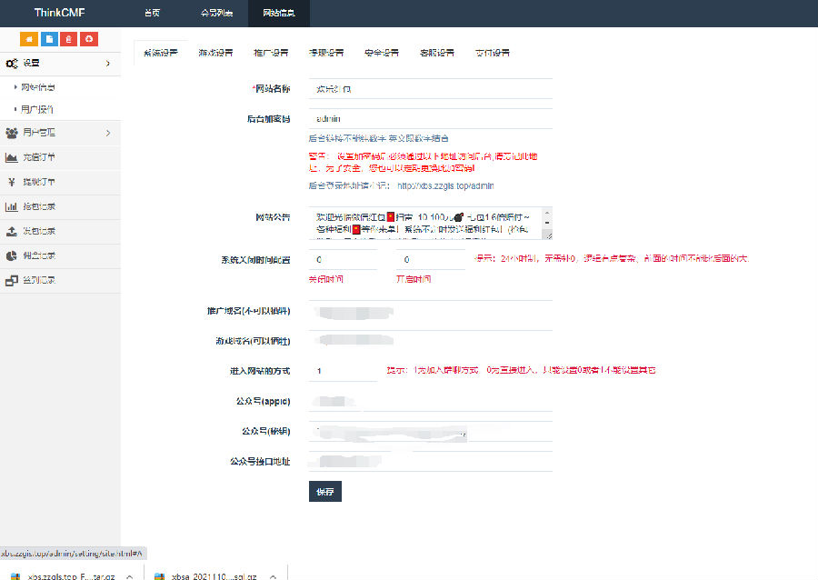This screenshot has width=818, height=580.
Task: Switch to the 游戏设置 tab
Action: click(x=215, y=53)
